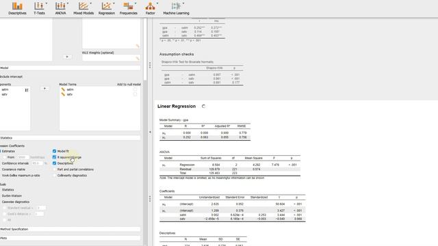Click the Cook's distance threshold field
The image size is (438, 246).
(x=39, y=214)
